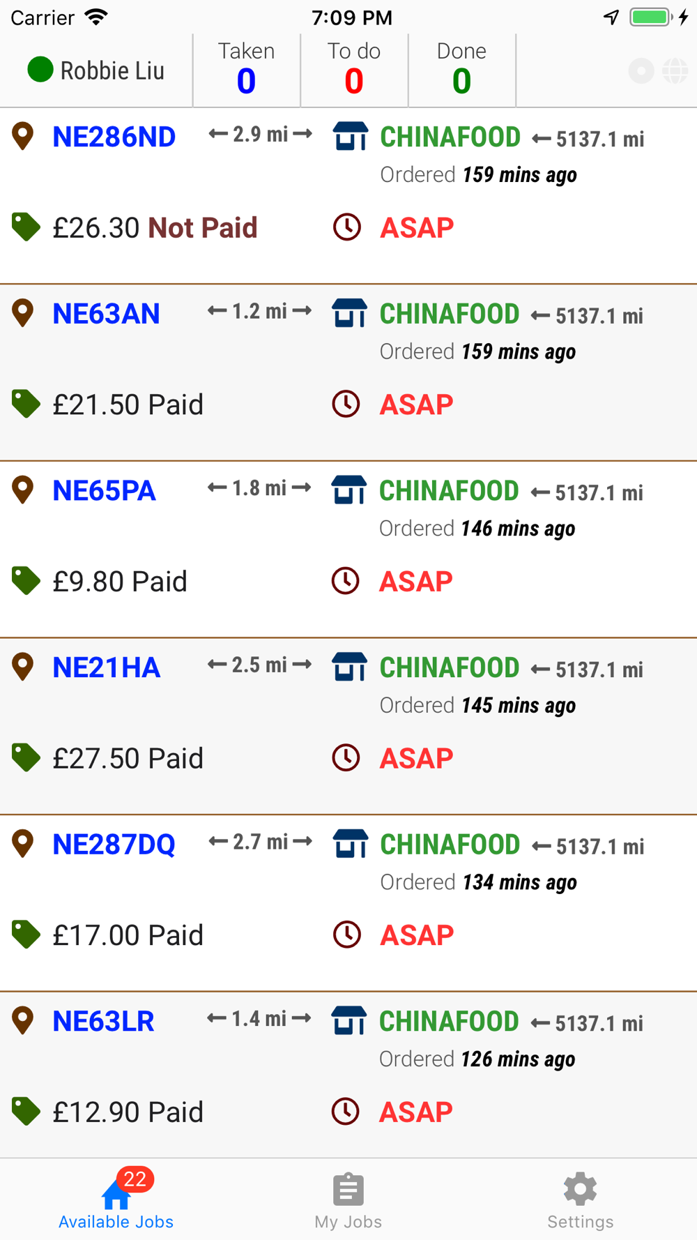Screen dimensions: 697x1240
Task: Tap the shop icon in NE287DQ order
Action: [x=350, y=844]
